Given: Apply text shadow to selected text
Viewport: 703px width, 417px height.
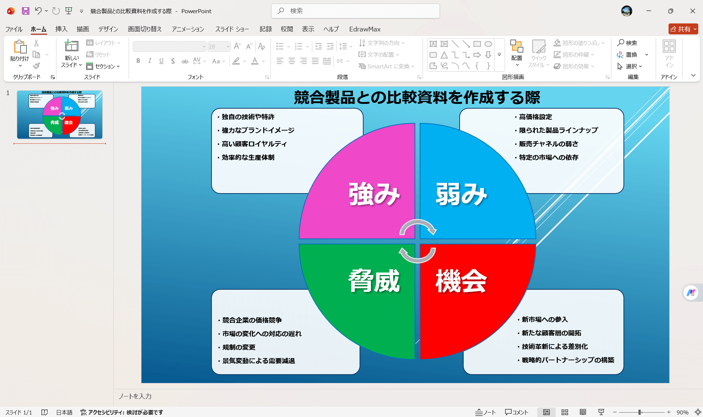Looking at the screenshot, I should point(173,61).
